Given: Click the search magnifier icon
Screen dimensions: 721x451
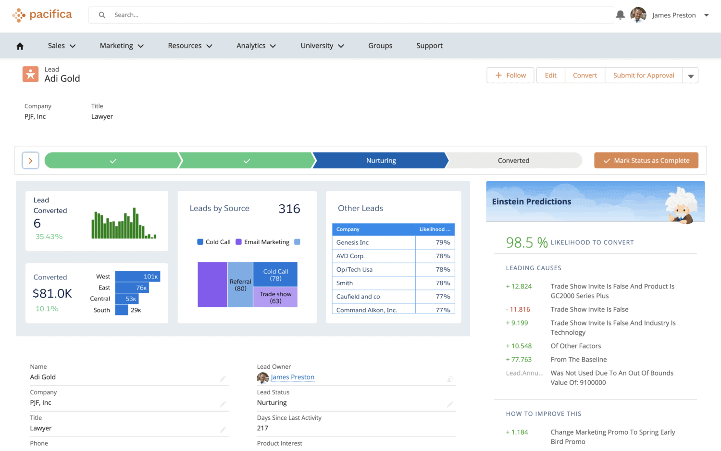Looking at the screenshot, I should 101,15.
